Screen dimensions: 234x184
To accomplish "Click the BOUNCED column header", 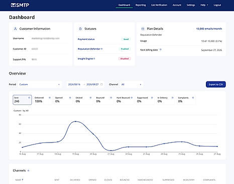I will pos(125,180).
